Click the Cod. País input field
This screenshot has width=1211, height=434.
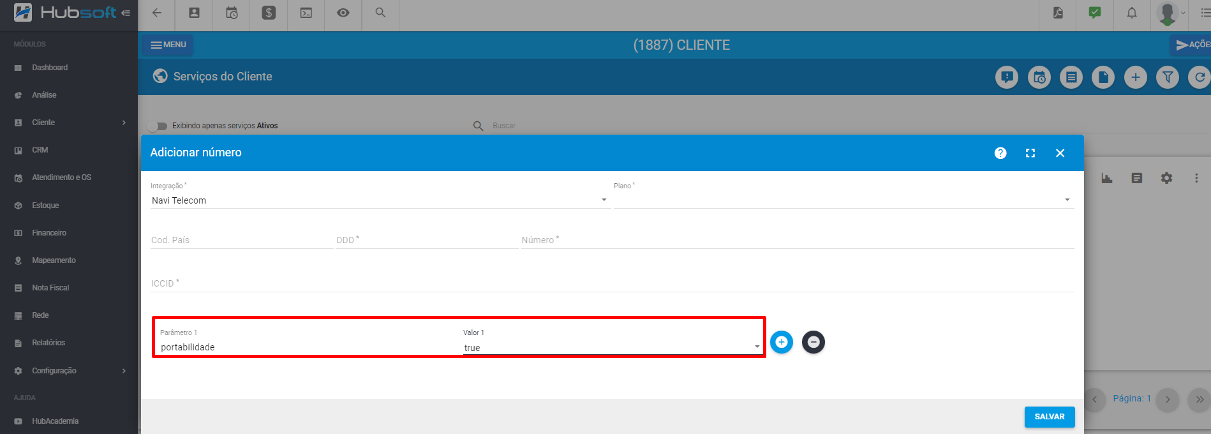[x=242, y=241]
